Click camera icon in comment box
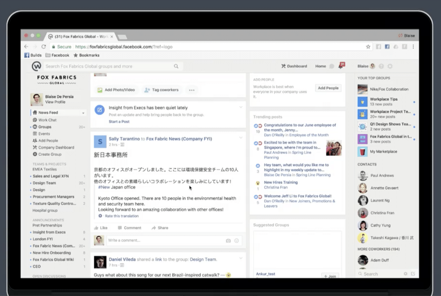441x296 pixels. click(x=228, y=241)
